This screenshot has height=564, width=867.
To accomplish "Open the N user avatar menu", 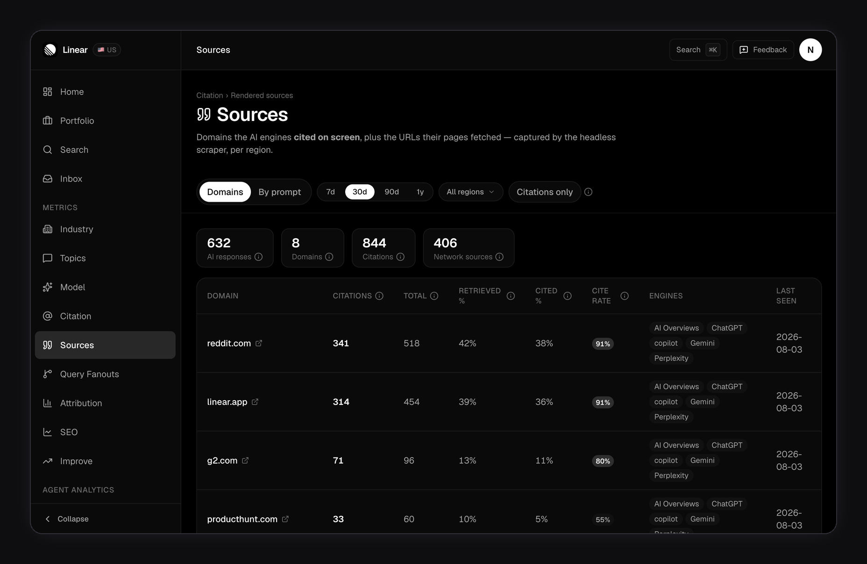I will point(810,49).
